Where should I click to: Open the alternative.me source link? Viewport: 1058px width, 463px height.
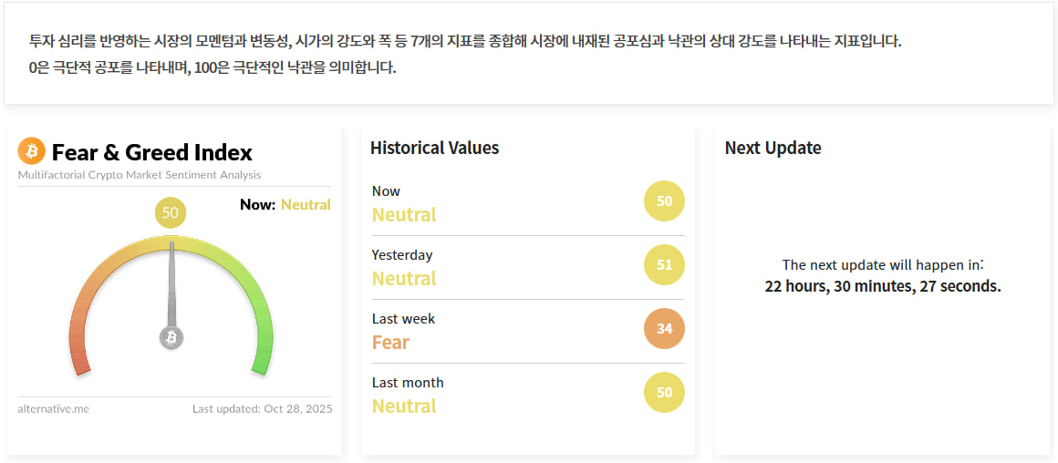click(x=54, y=408)
